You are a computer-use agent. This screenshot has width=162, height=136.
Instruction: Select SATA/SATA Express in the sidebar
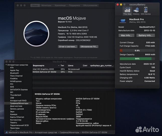point(19,90)
